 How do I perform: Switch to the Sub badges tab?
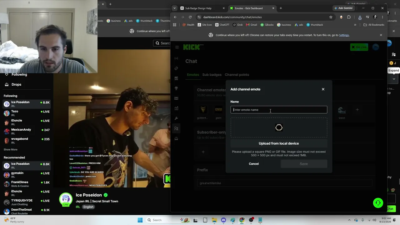click(x=212, y=75)
